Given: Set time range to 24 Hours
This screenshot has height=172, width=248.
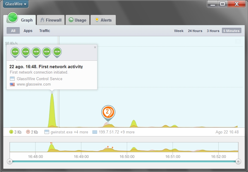Looking at the screenshot, I should [195, 31].
